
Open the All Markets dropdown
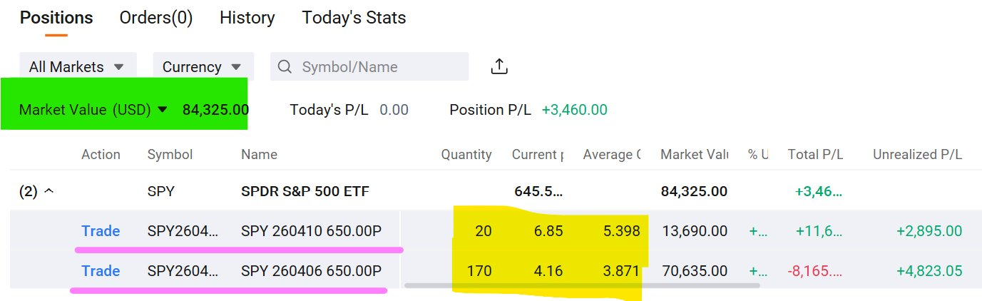click(76, 67)
